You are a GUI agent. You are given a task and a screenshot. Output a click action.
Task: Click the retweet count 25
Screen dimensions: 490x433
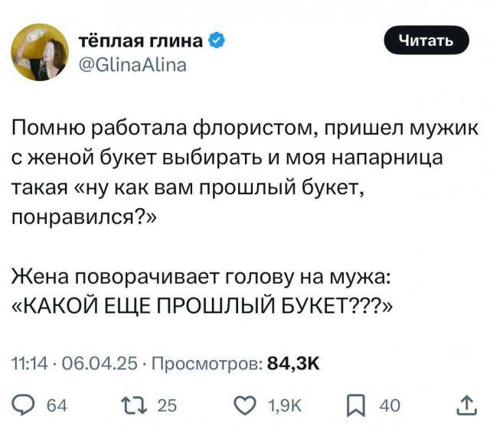pyautogui.click(x=171, y=406)
